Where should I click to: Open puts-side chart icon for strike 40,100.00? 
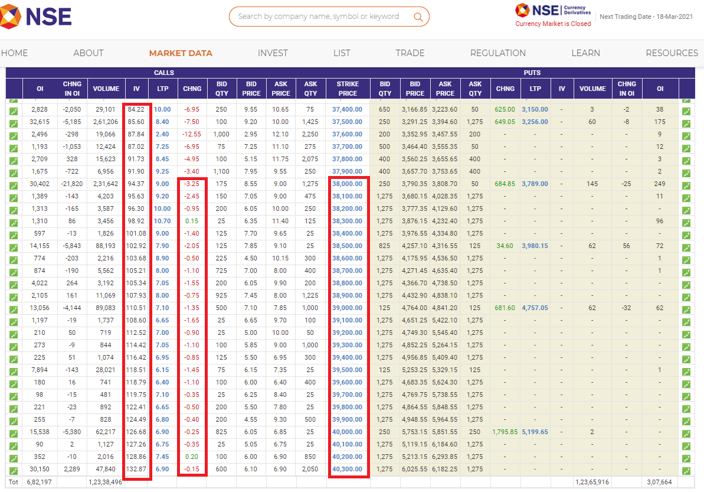[686, 446]
